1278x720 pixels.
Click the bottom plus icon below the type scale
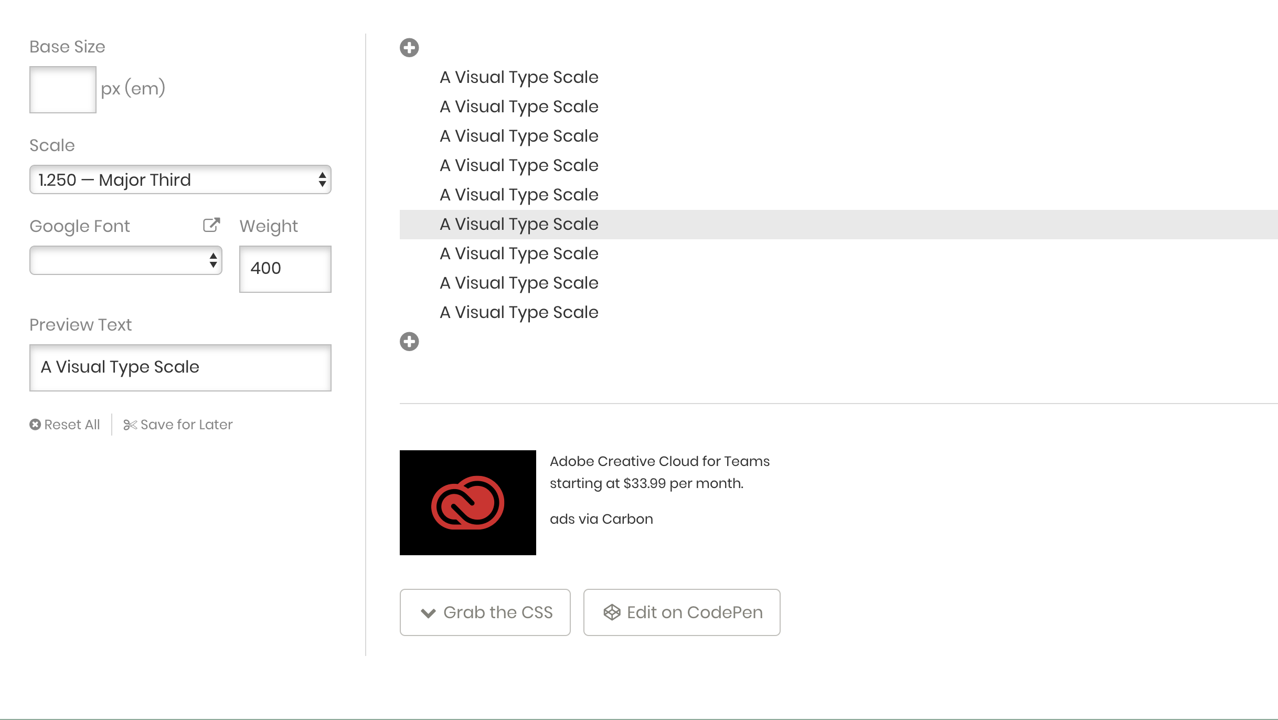pyautogui.click(x=409, y=342)
